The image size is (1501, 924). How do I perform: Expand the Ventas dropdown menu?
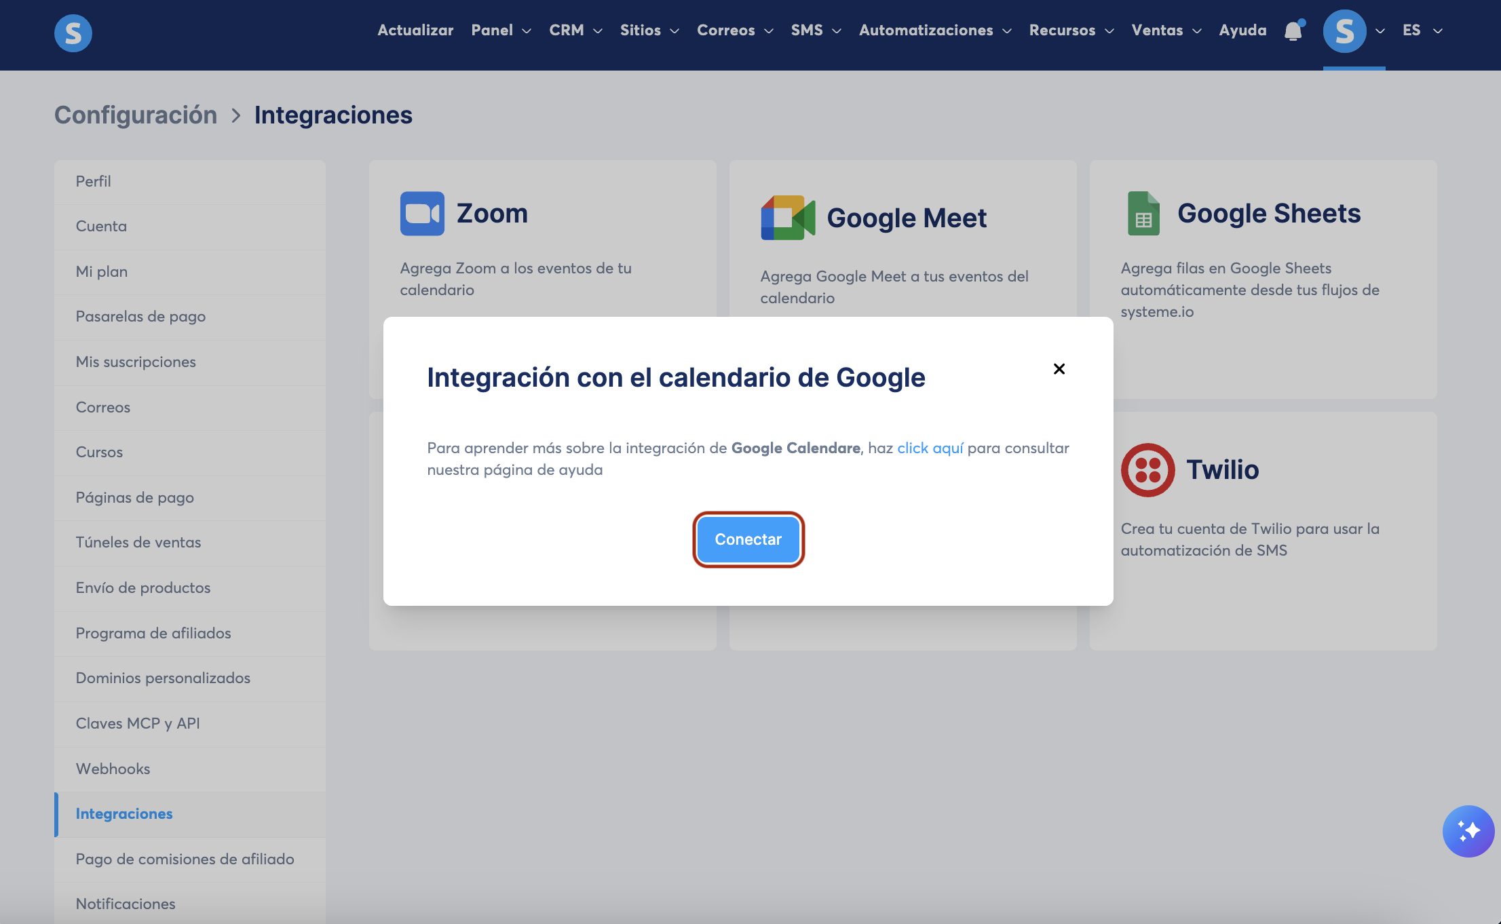pyautogui.click(x=1166, y=30)
